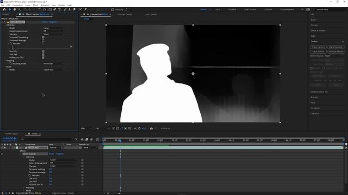Open the viewer magnification dropdown
348x195 pixels.
click(x=86, y=128)
